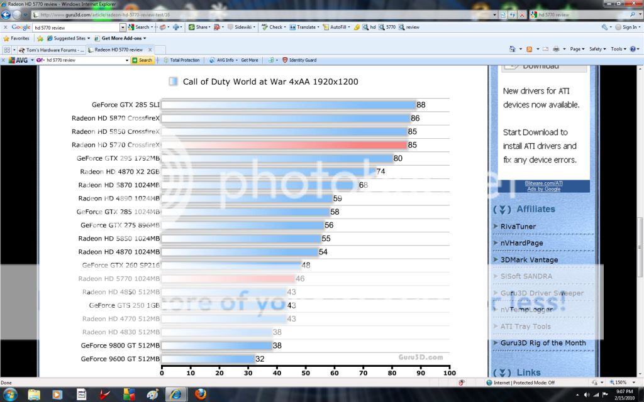Open a new blank tab
The image size is (644, 402).
pos(160,50)
